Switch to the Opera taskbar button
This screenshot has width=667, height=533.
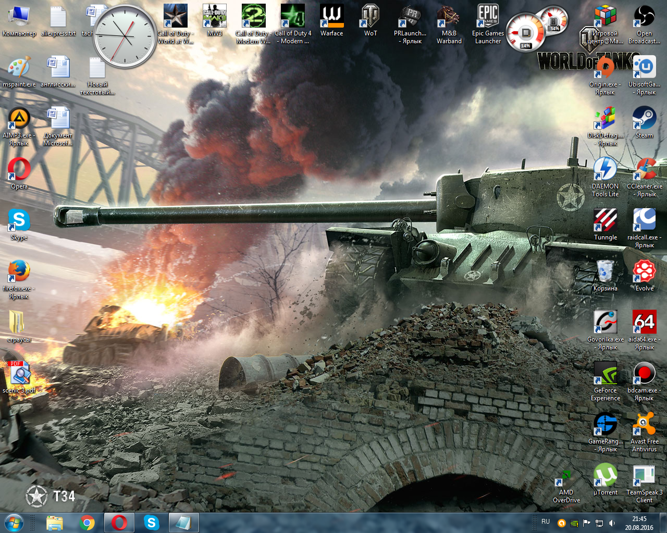coord(119,523)
